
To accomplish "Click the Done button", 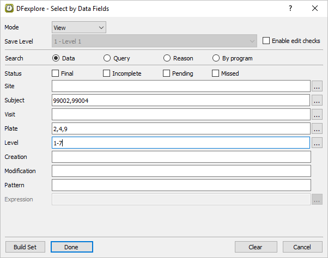I will (71, 247).
